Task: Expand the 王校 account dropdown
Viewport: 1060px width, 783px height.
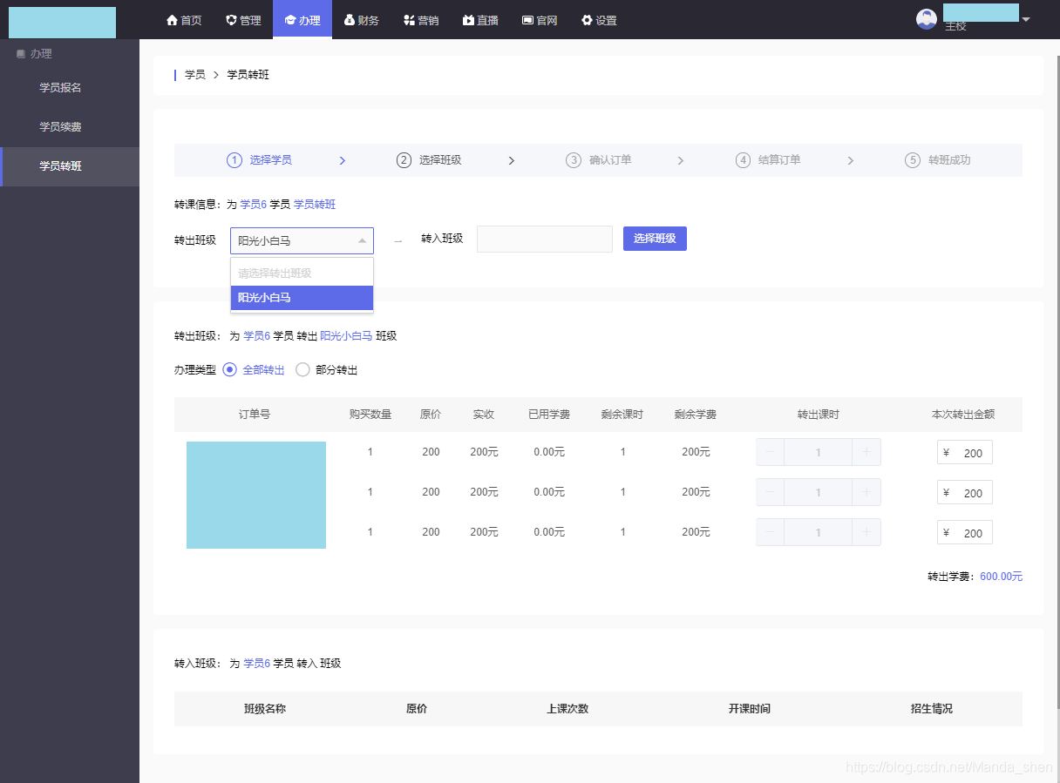Action: 1026,18
